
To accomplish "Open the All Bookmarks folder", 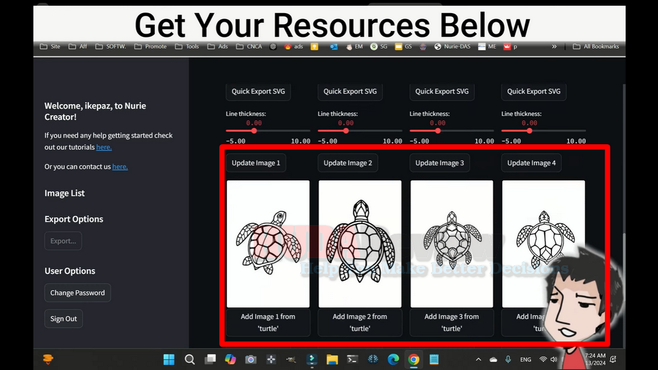I will point(595,47).
